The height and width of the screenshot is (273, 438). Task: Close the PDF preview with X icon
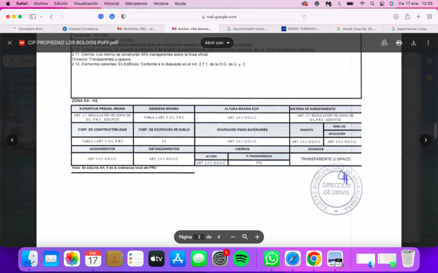(10, 43)
